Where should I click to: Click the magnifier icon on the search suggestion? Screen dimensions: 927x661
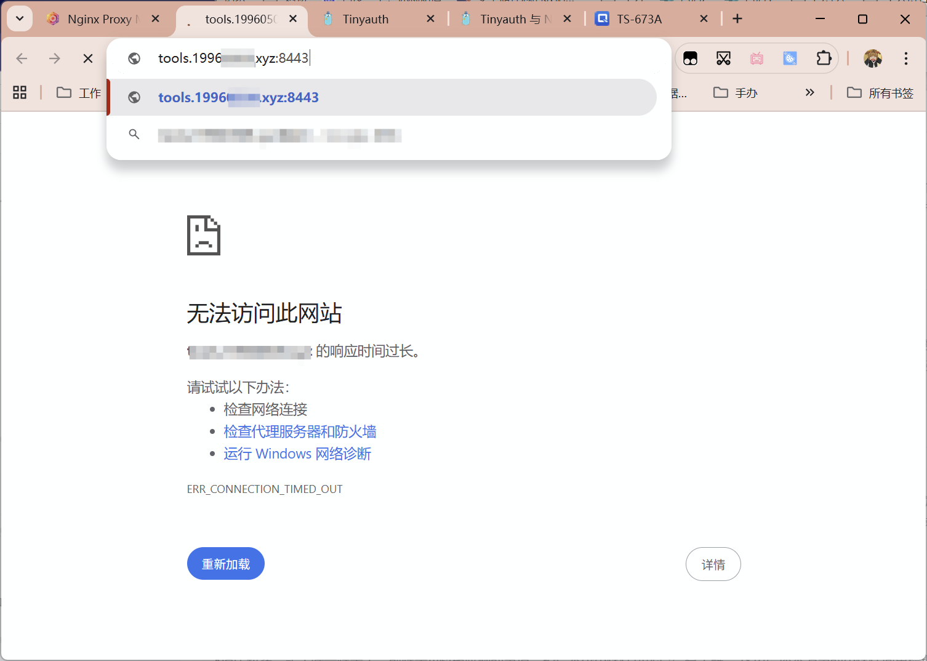click(x=134, y=134)
